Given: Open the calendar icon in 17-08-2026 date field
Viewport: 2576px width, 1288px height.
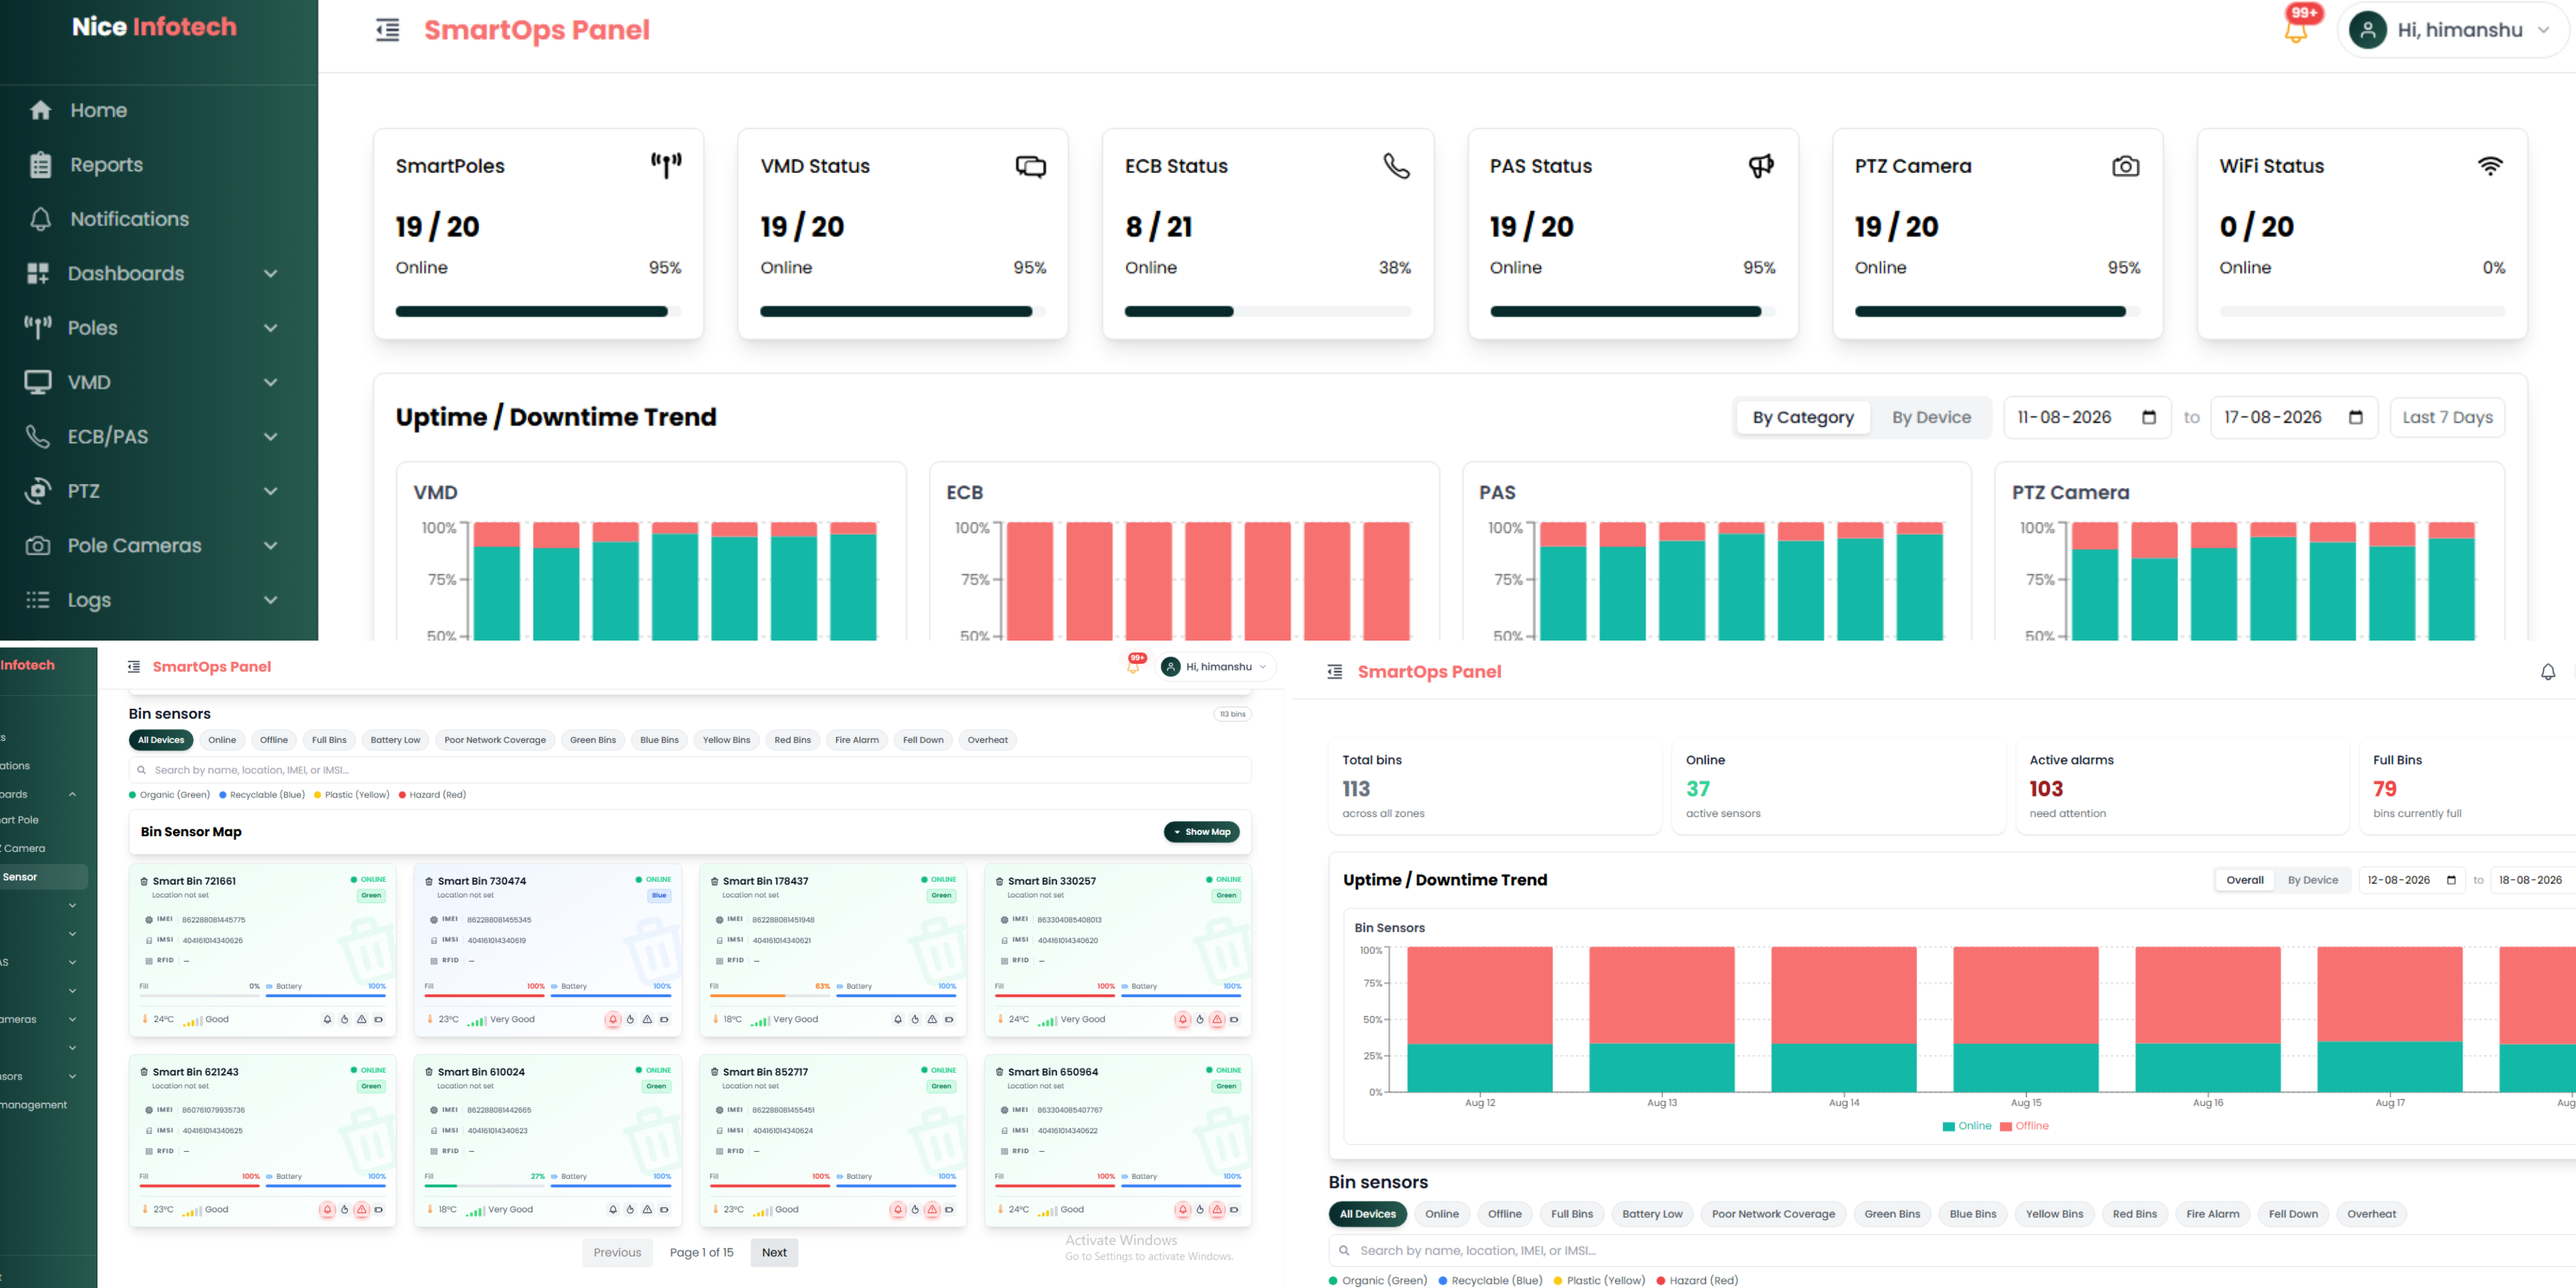Looking at the screenshot, I should click(x=2356, y=417).
